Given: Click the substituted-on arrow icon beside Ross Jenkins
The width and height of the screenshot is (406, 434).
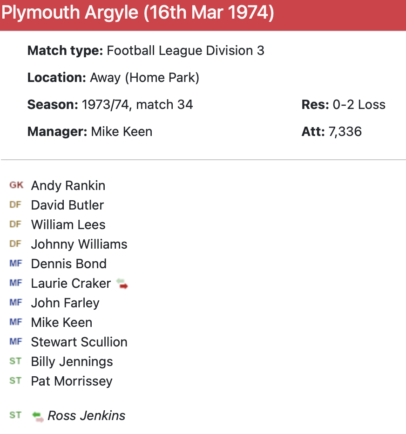Looking at the screenshot, I should [x=38, y=416].
